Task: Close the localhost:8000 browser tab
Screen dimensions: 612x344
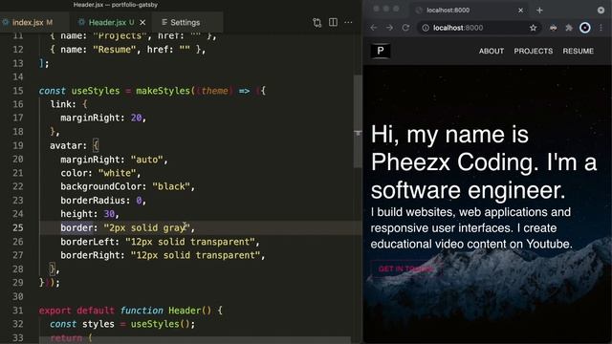Action: pyautogui.click(x=520, y=11)
